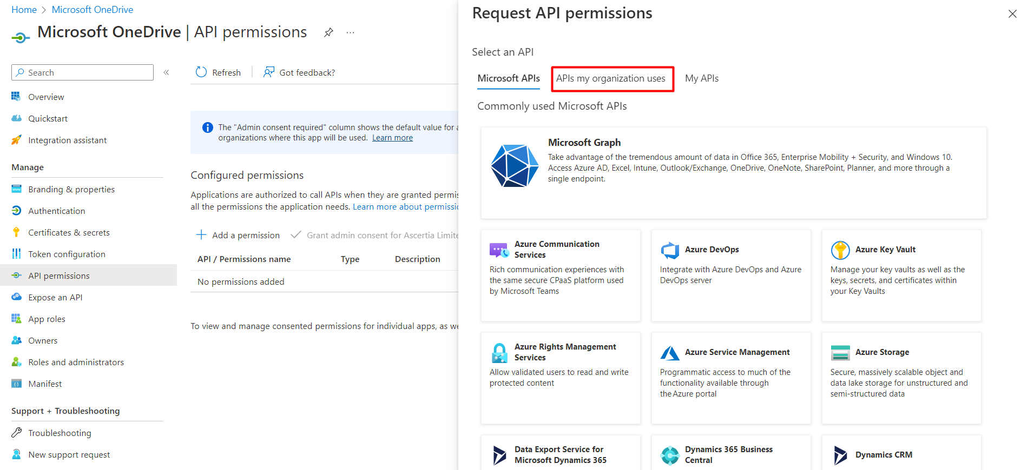The width and height of the screenshot is (1021, 470).
Task: Click the App roles icon
Action: [16, 319]
